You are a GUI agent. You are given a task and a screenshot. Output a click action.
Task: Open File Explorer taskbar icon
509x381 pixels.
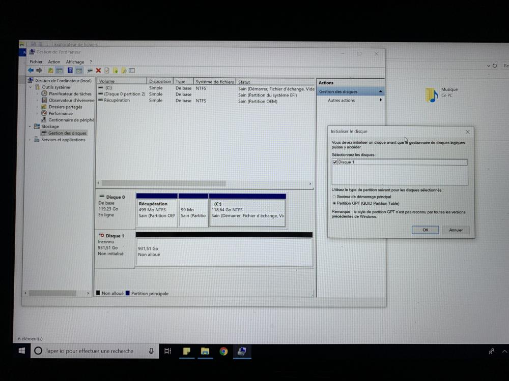click(x=205, y=351)
